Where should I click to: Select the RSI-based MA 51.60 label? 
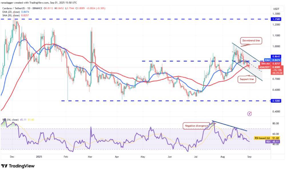point(267,138)
